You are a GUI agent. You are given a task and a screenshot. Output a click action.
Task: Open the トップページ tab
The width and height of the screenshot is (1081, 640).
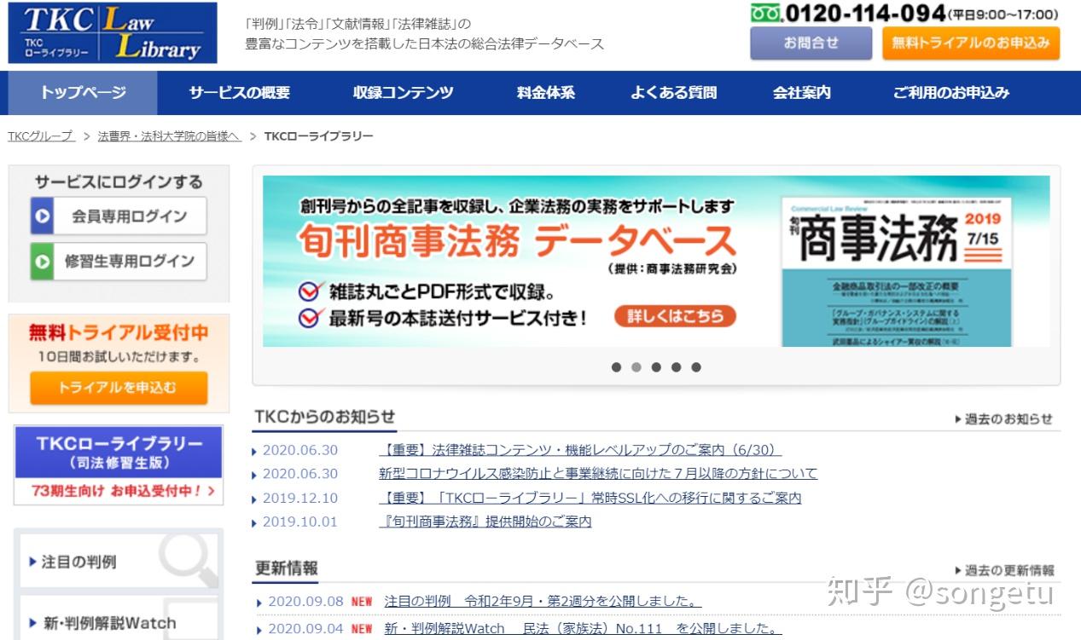(x=83, y=93)
